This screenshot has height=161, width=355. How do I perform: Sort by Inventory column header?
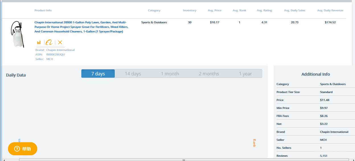coord(190,11)
